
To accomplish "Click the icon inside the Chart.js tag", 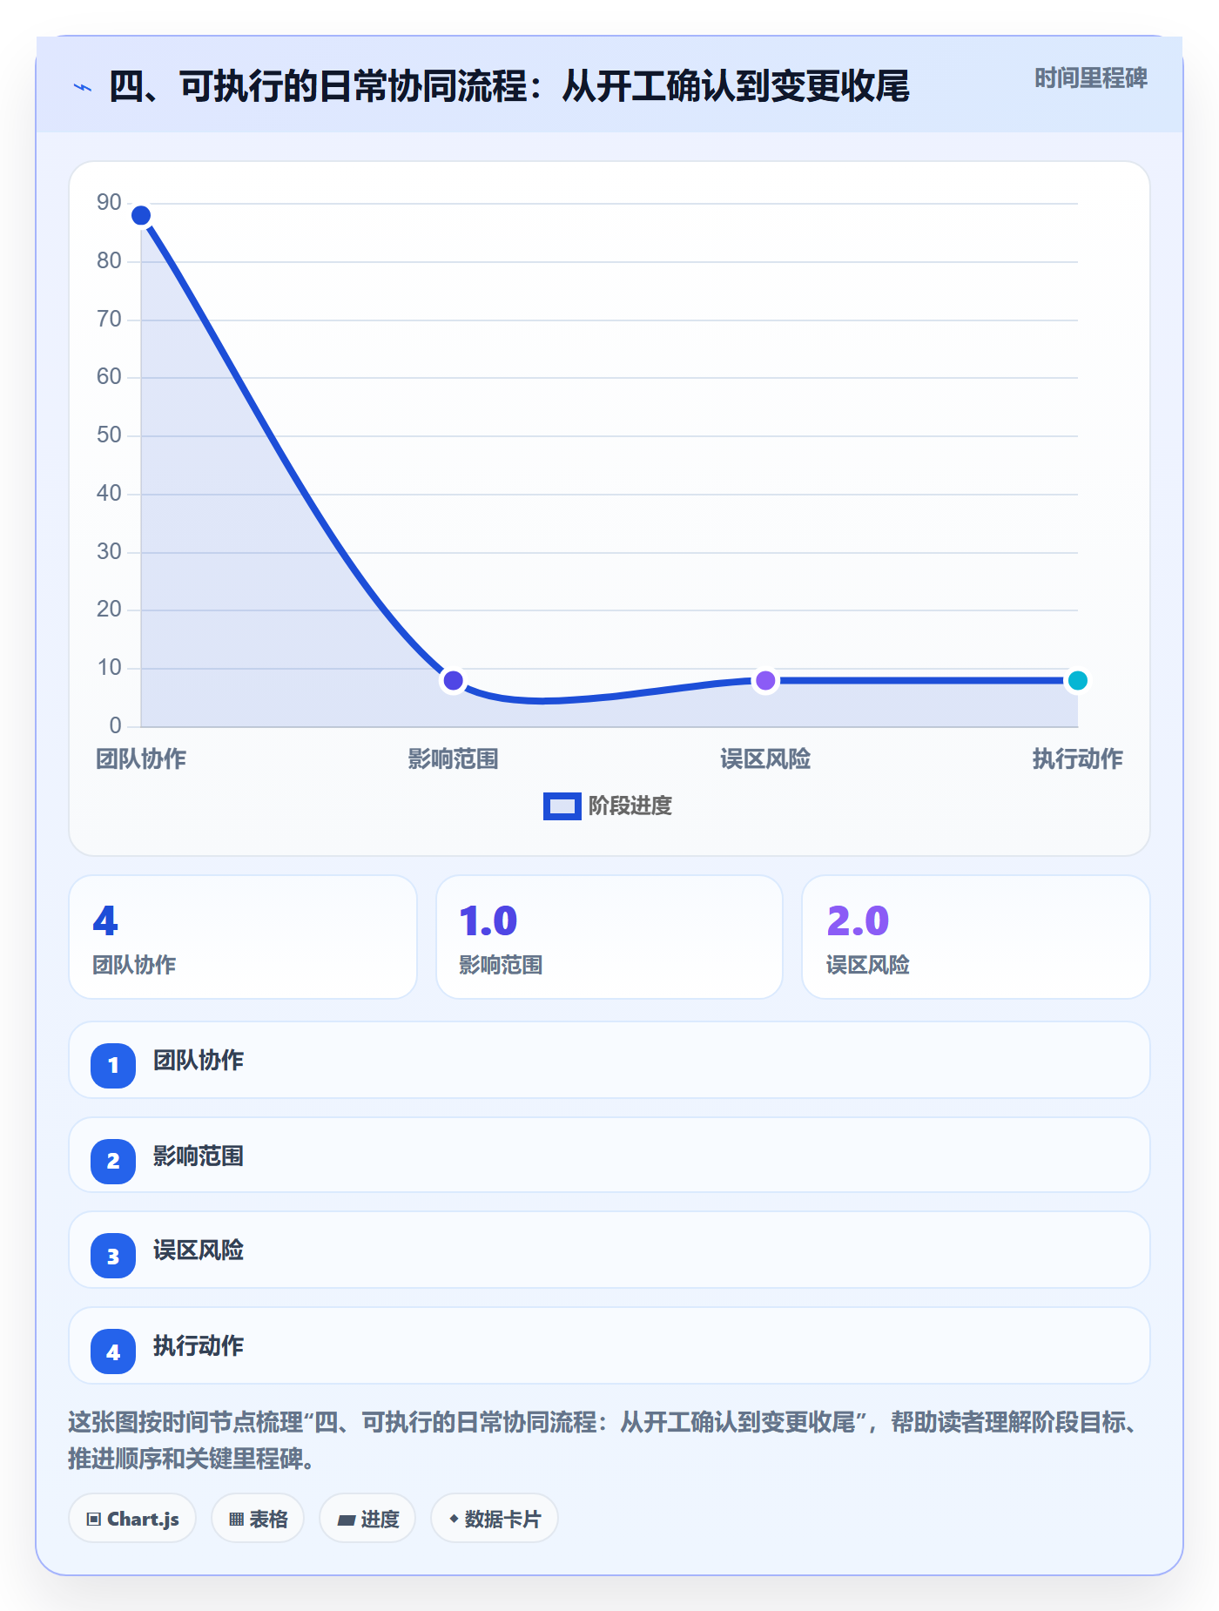I will tap(94, 1520).
